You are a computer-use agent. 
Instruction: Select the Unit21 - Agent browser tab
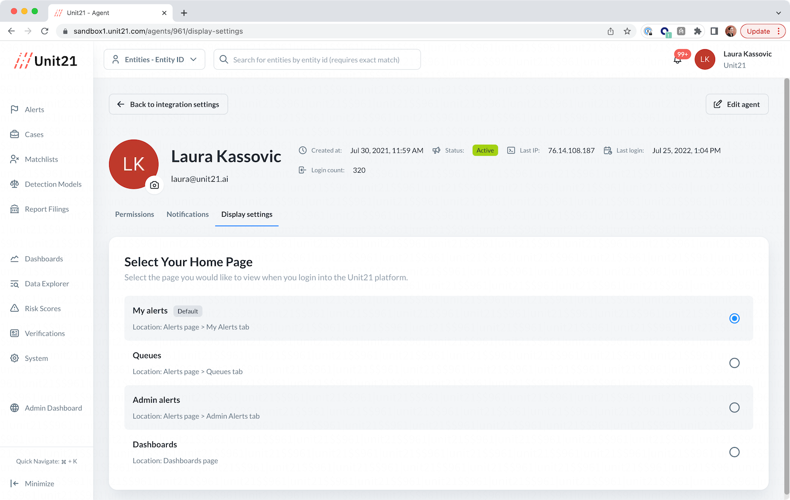pos(111,13)
